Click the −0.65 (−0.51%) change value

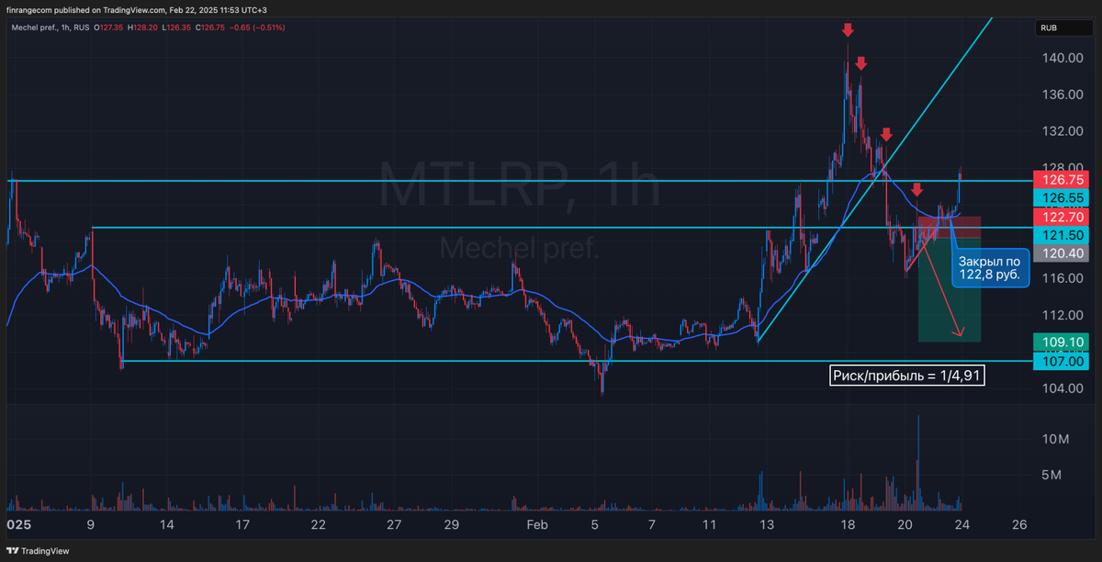pyautogui.click(x=257, y=28)
